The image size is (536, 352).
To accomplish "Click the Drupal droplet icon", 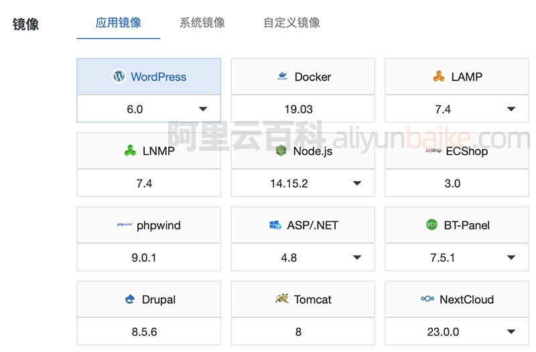I will (x=130, y=299).
